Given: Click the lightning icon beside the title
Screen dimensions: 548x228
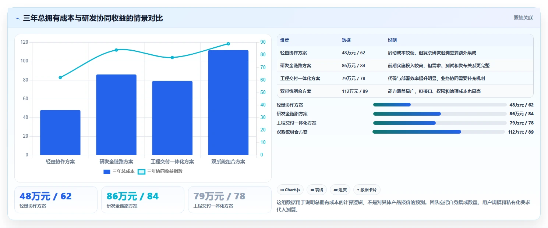Looking at the screenshot, I should tap(18, 18).
